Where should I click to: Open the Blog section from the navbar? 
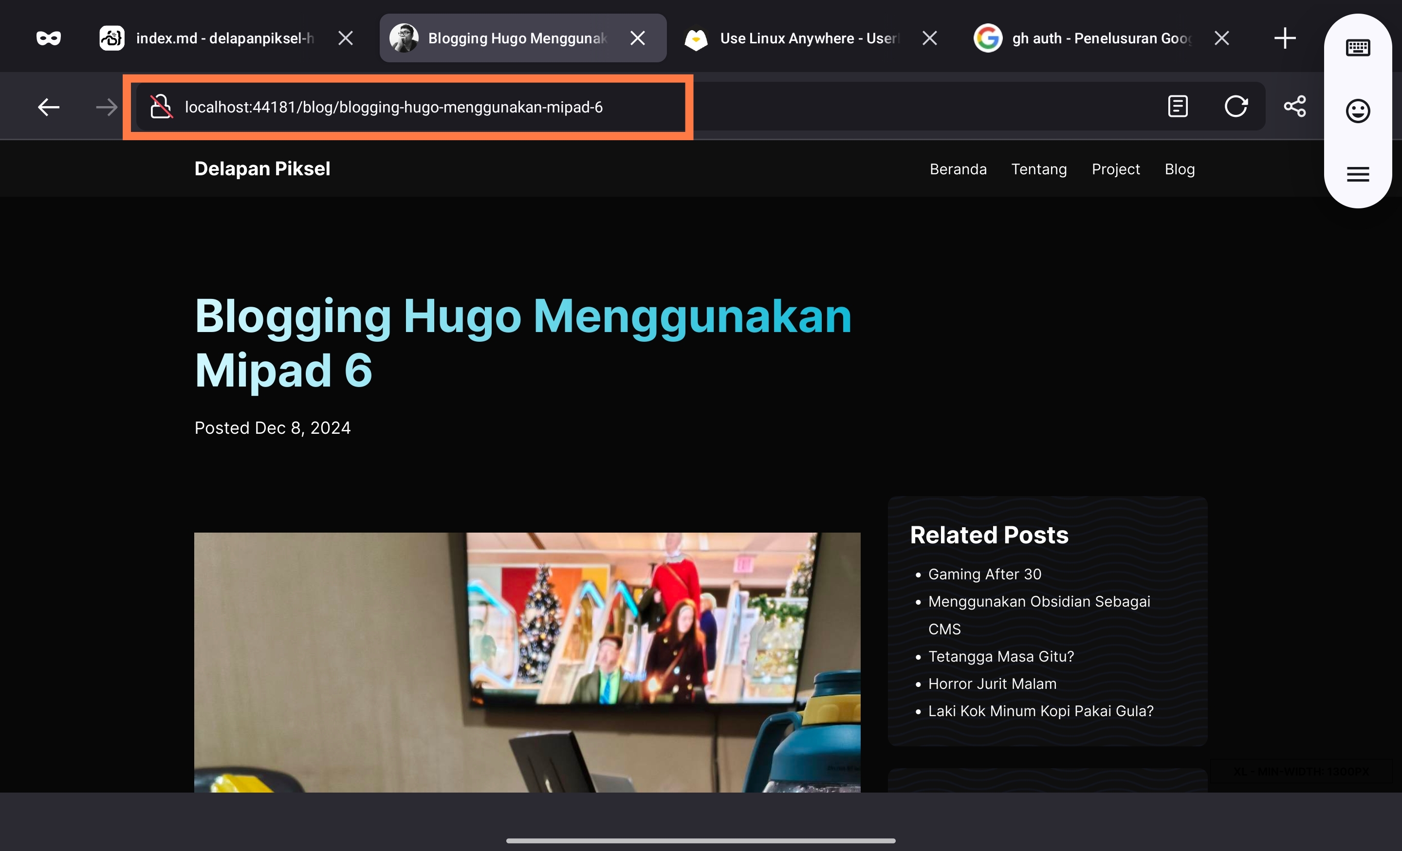pyautogui.click(x=1179, y=168)
